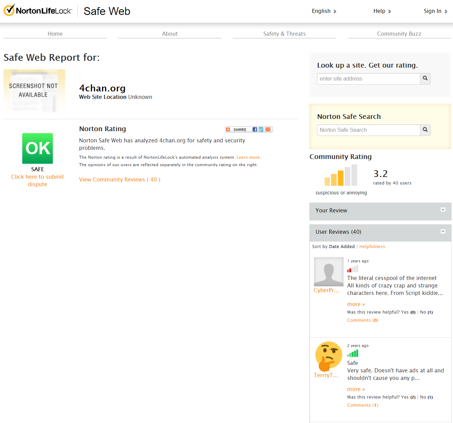The image size is (453, 423).
Task: Open the About tab
Action: point(170,34)
